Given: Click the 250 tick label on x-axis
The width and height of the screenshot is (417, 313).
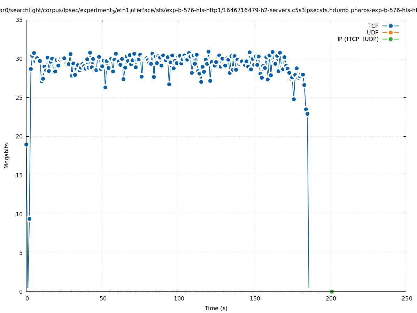Looking at the screenshot, I should (406, 299).
